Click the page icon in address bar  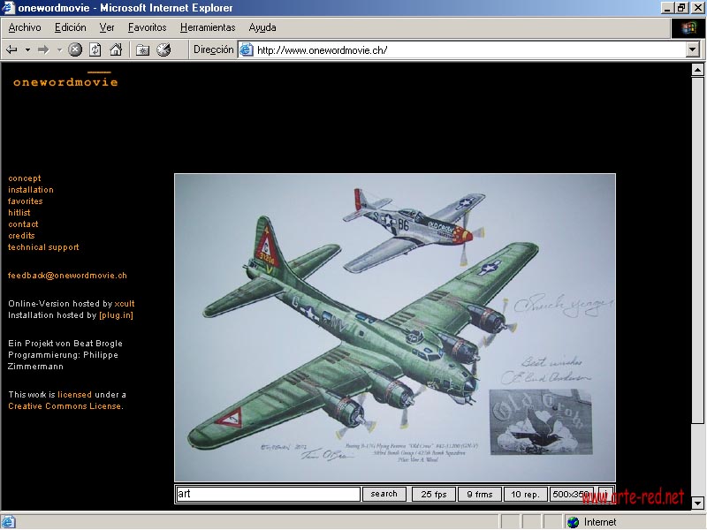point(247,50)
